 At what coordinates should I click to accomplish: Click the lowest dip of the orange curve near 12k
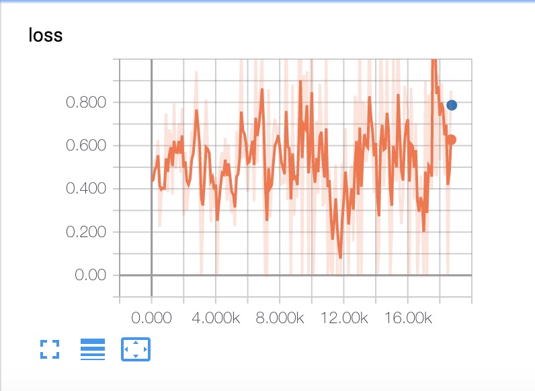click(x=341, y=257)
